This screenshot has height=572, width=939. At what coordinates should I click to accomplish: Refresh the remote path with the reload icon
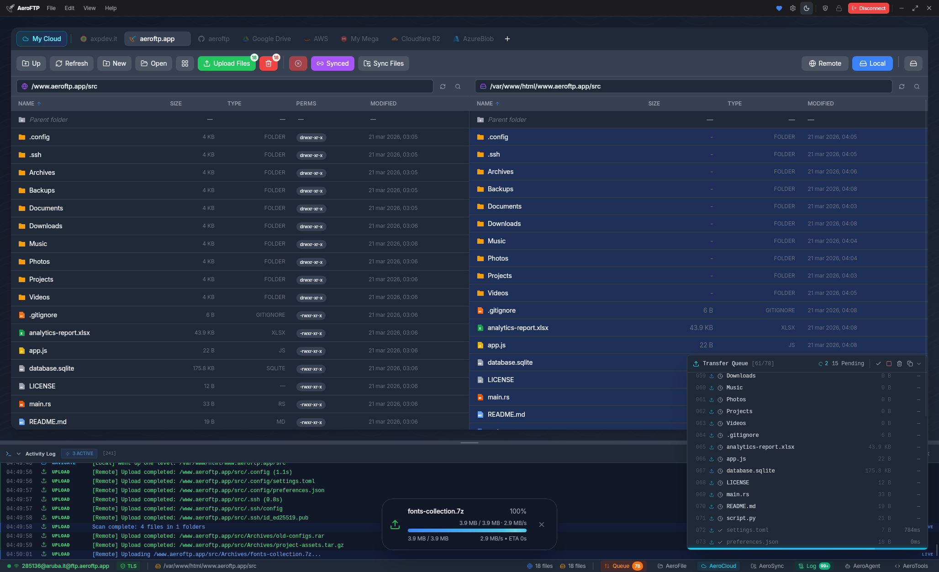tap(443, 86)
